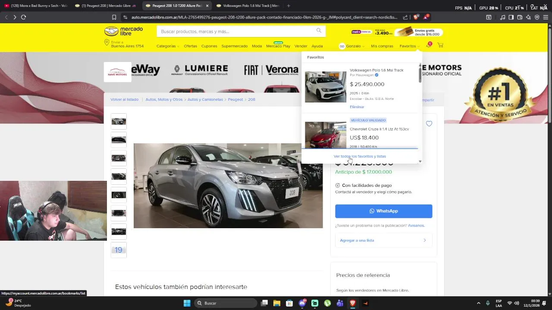Expand the Favoritos dropdown
This screenshot has width=552, height=310.
[409, 46]
